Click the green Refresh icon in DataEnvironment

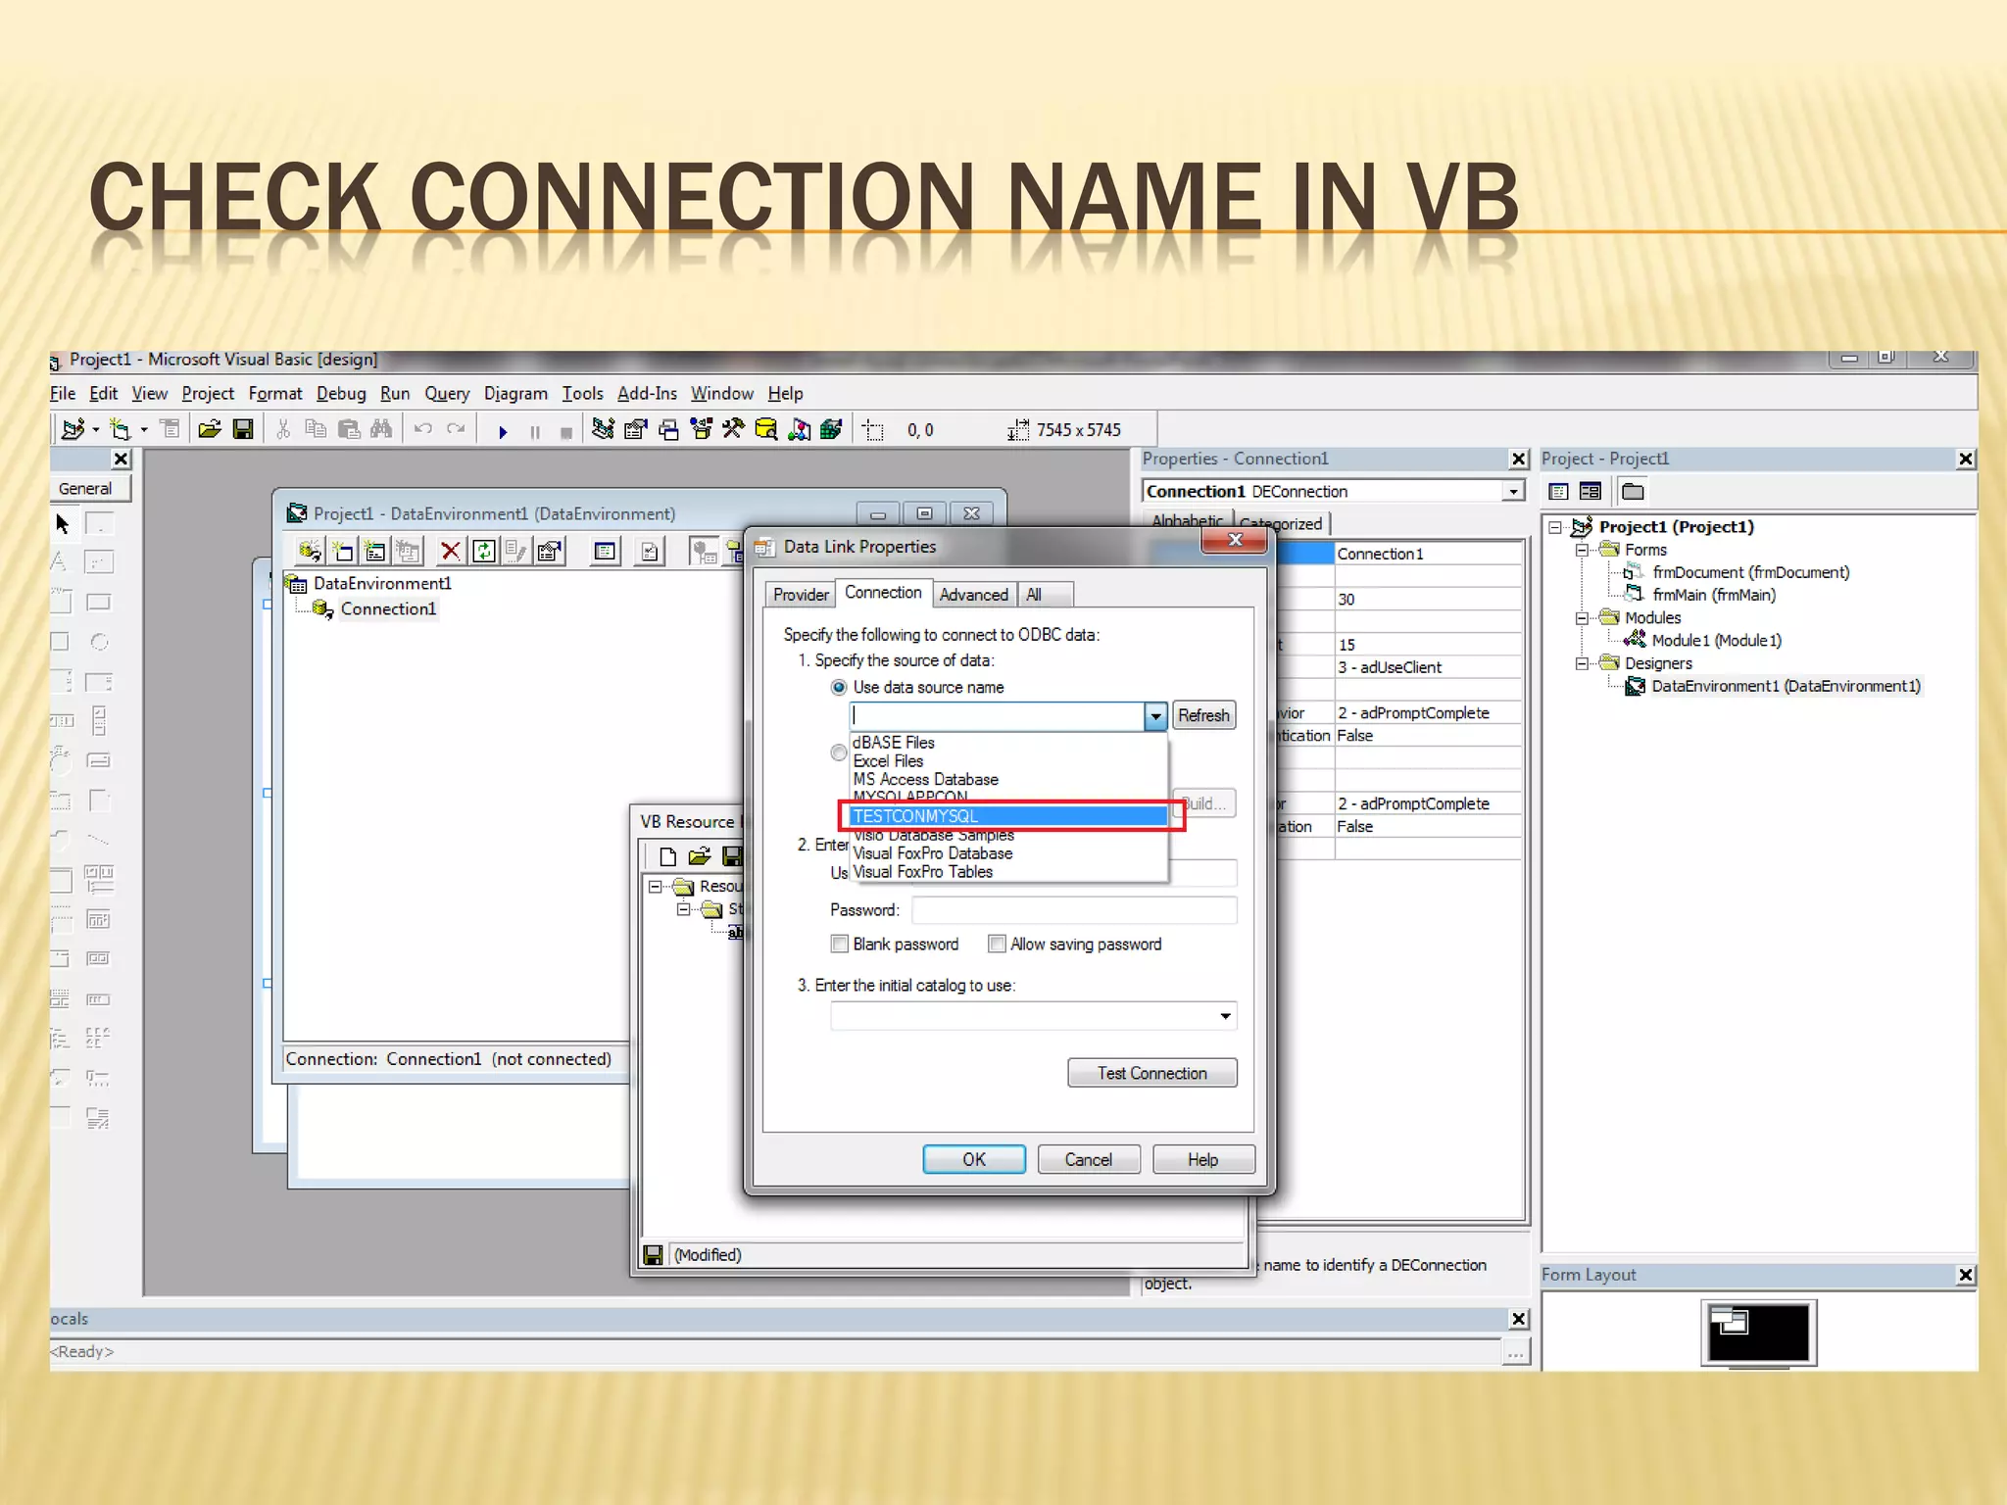point(483,552)
